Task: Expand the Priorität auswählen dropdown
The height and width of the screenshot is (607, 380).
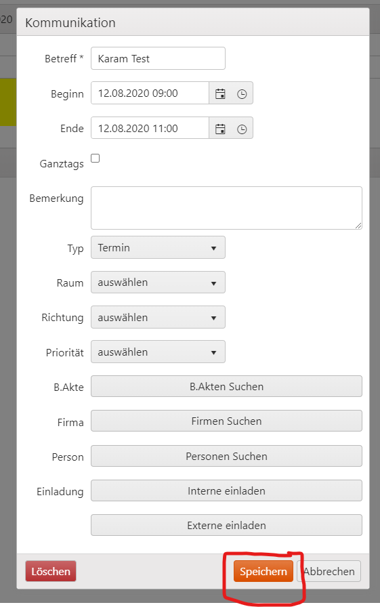Action: point(158,352)
